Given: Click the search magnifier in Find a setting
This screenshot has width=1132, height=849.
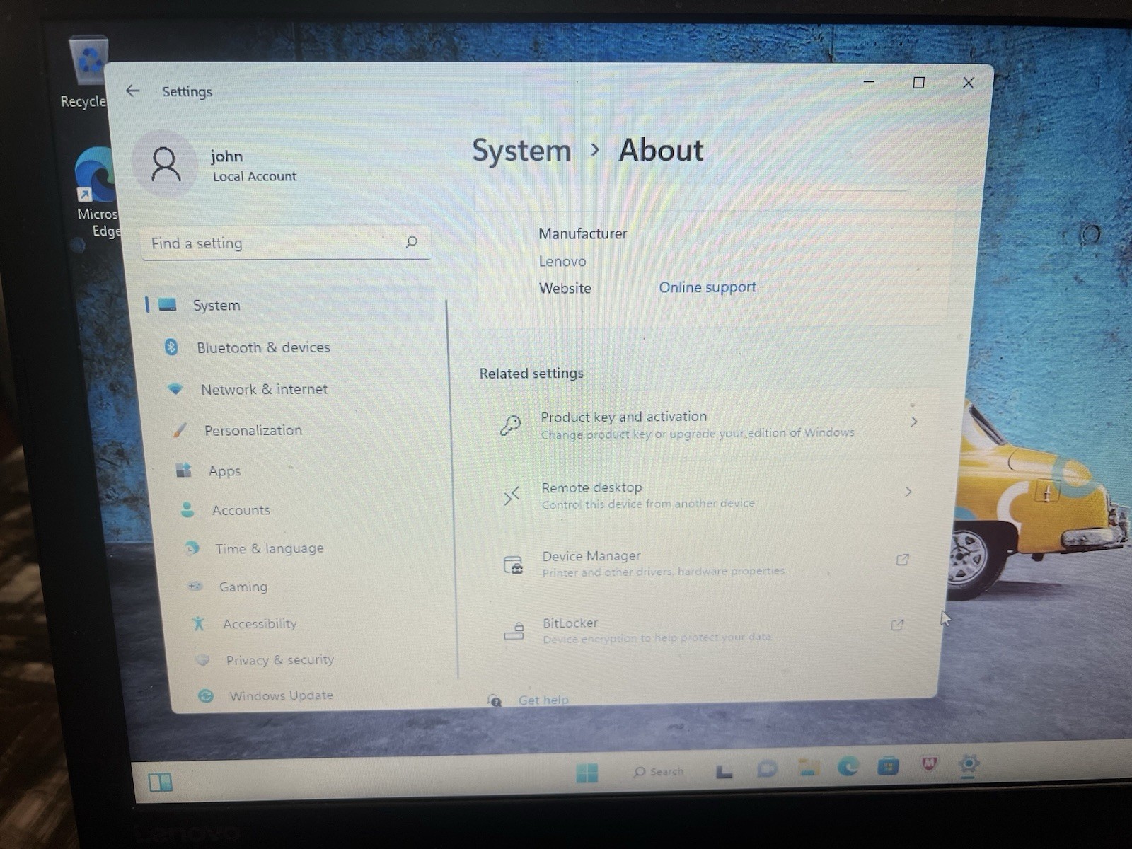Looking at the screenshot, I should pyautogui.click(x=411, y=242).
